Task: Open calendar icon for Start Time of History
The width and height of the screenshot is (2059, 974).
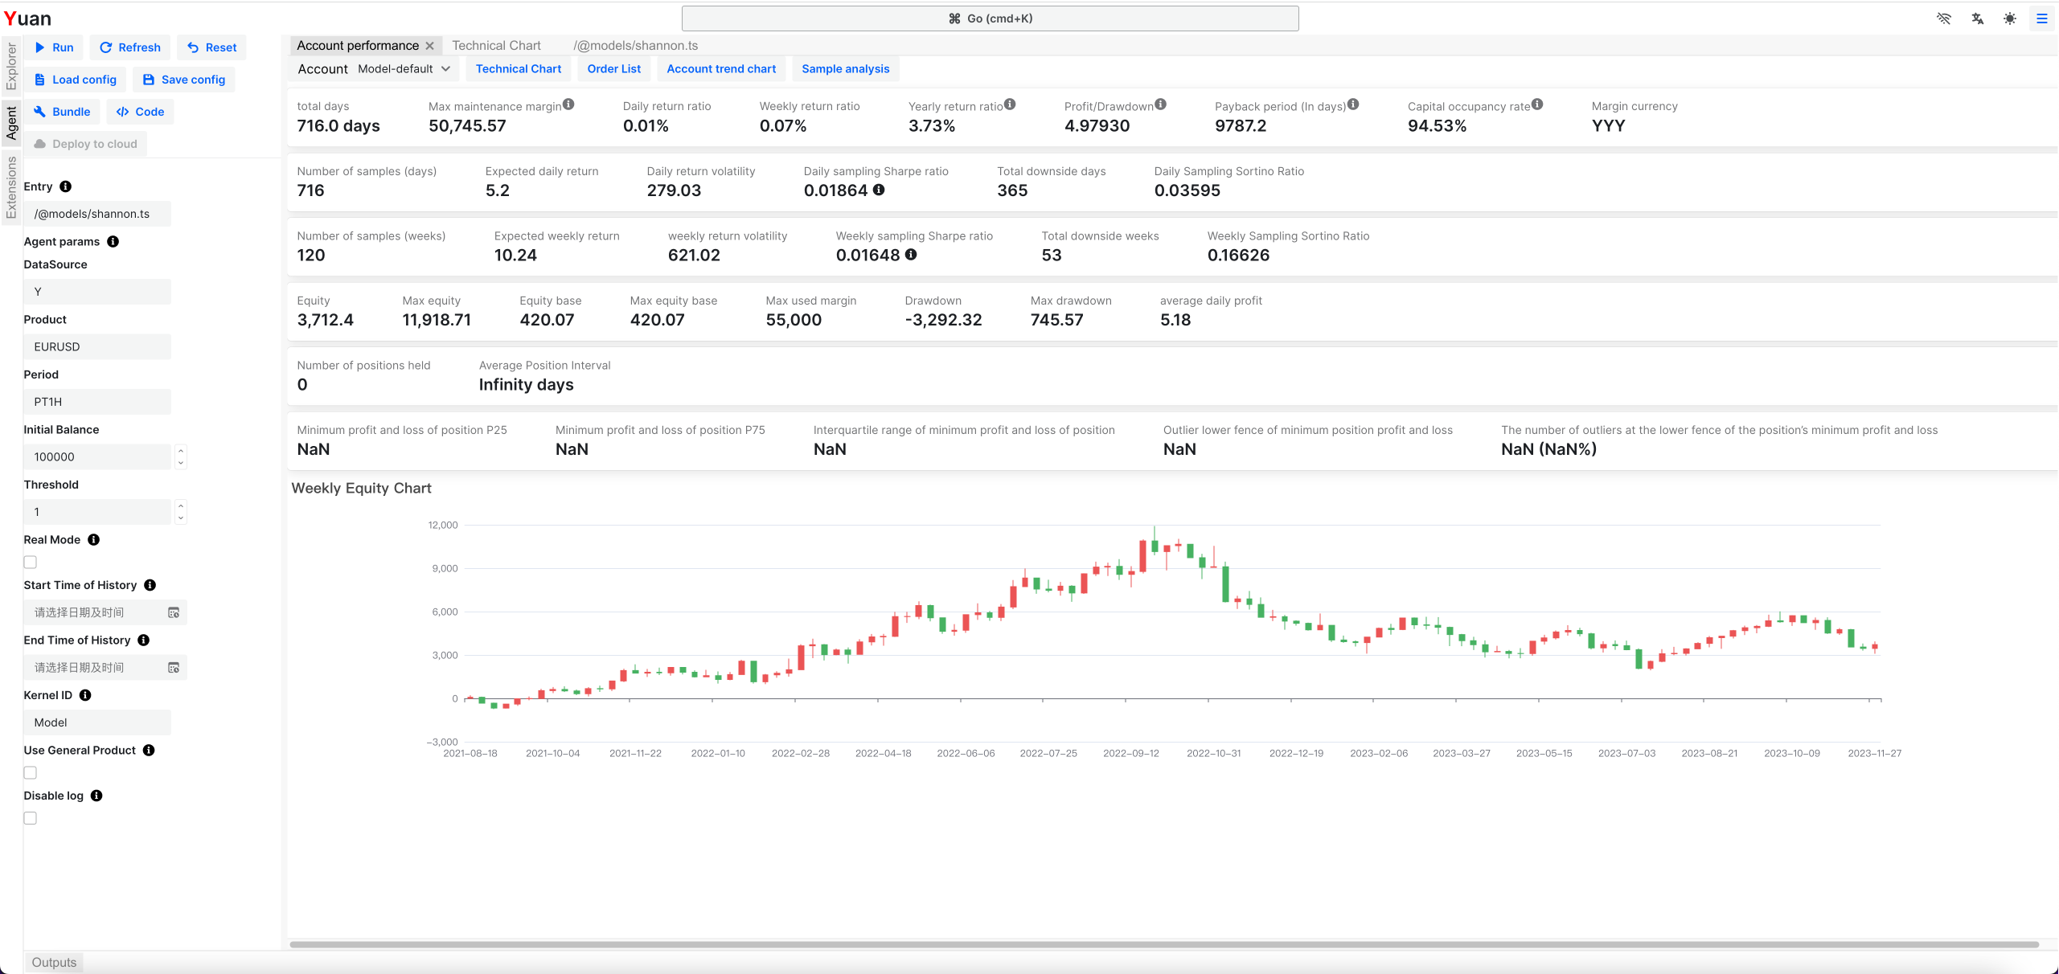Action: tap(174, 612)
